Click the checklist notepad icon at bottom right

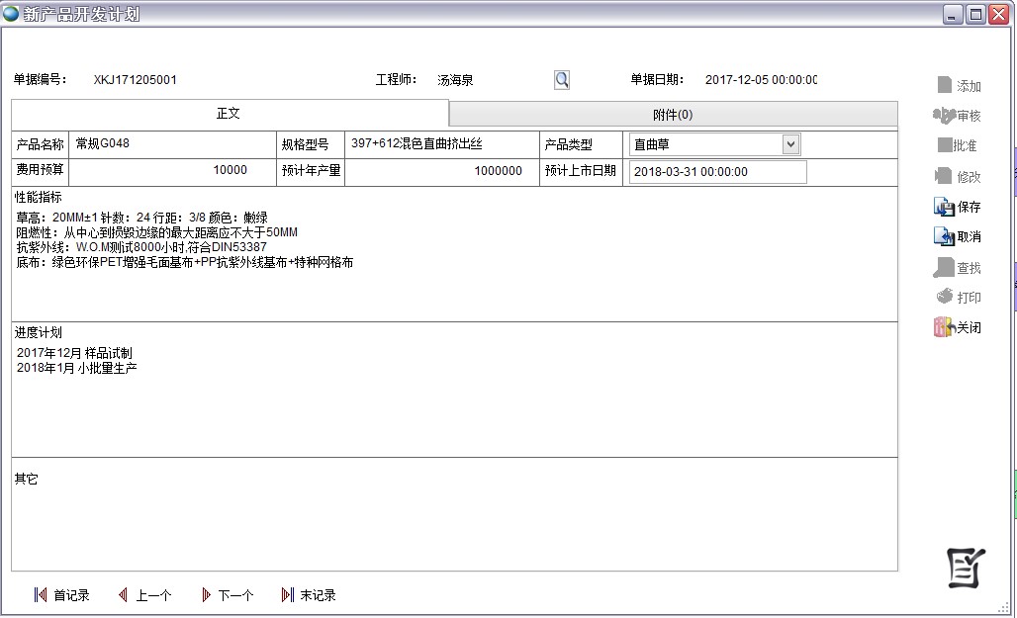pos(965,566)
